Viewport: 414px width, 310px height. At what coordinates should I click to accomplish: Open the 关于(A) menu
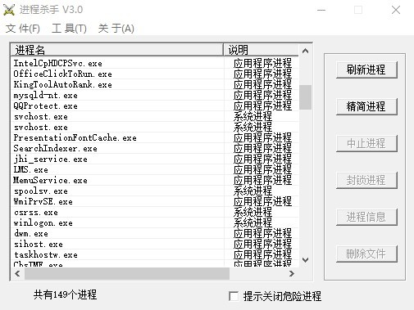[x=116, y=29]
